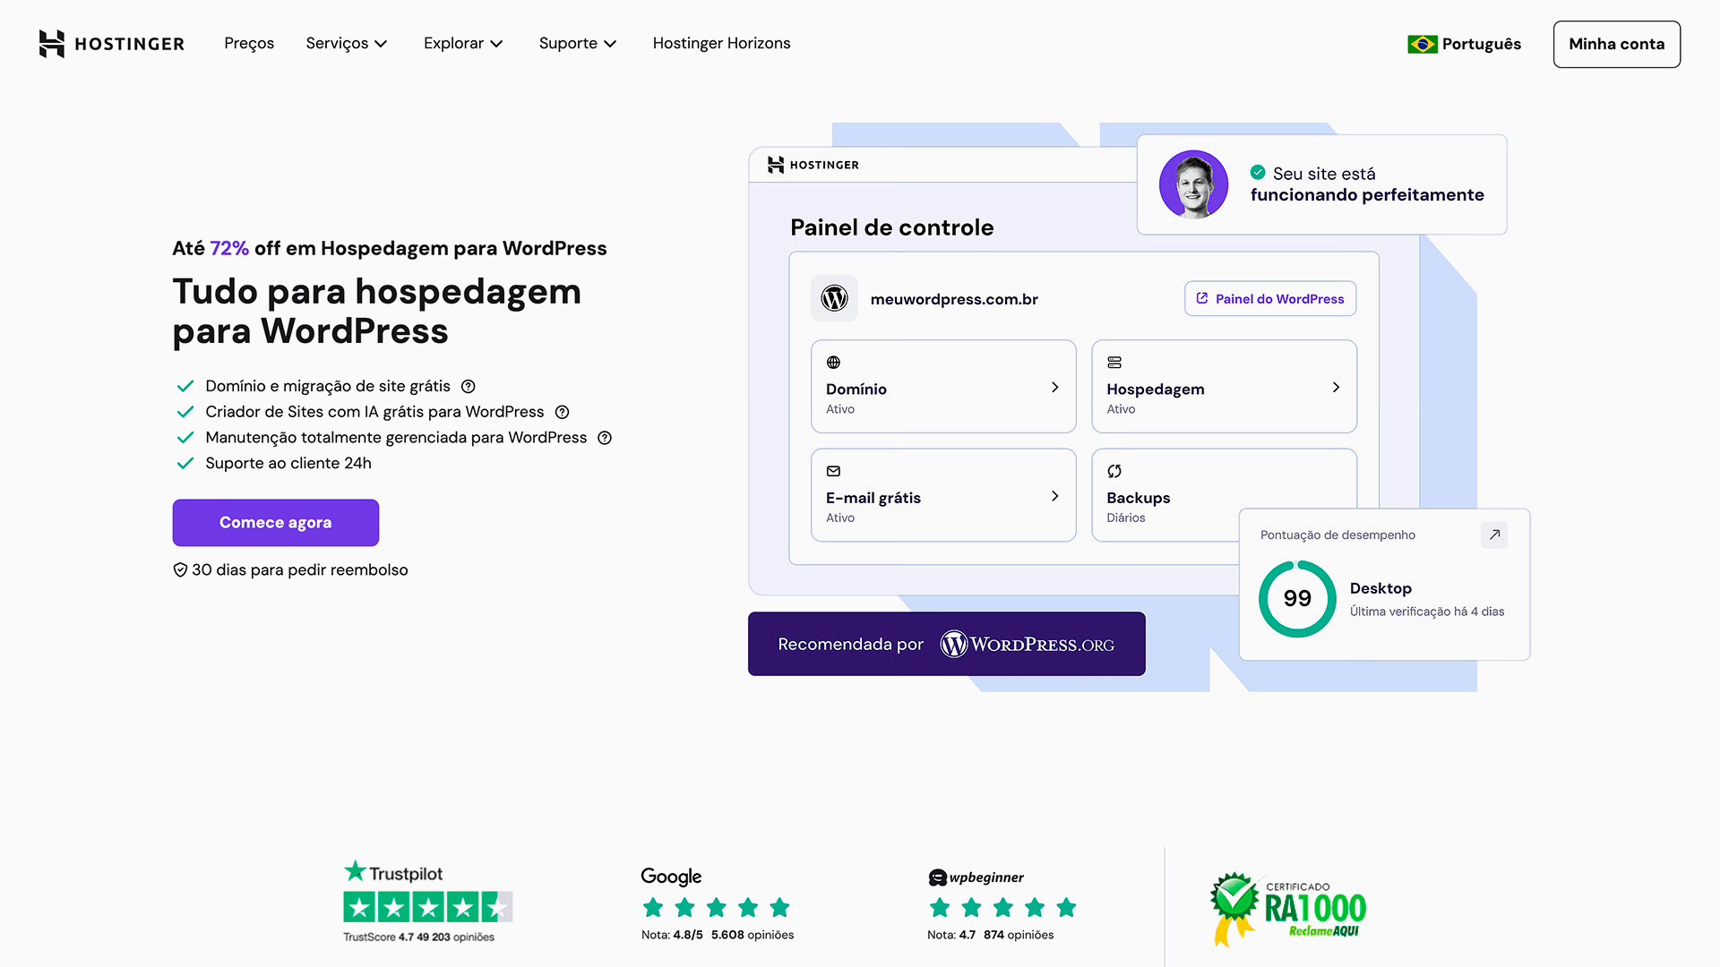The width and height of the screenshot is (1720, 967).
Task: Open the Hospedagem card chevron
Action: point(1336,387)
